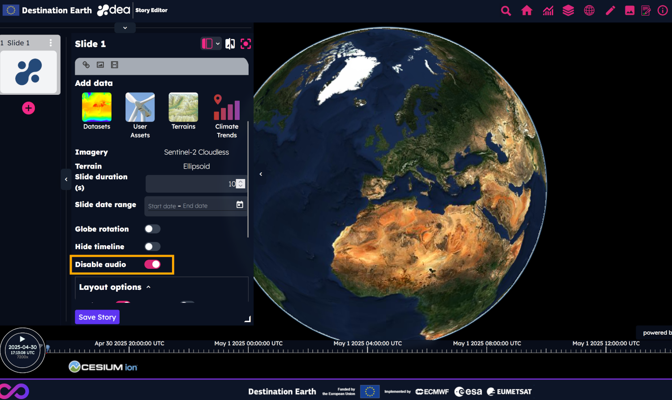Open slide layout dropdown in header
The width and height of the screenshot is (672, 400).
coord(211,43)
